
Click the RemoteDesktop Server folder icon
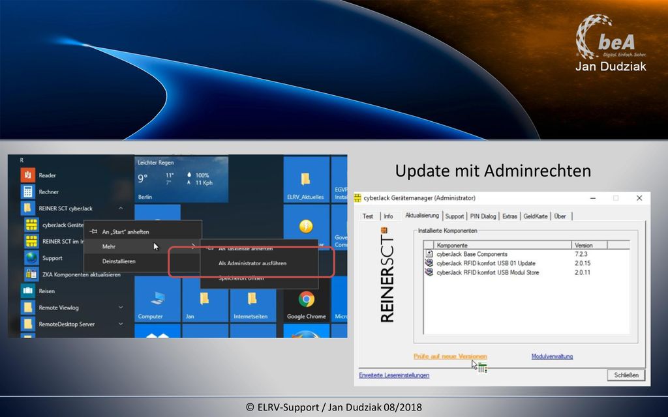[x=27, y=324]
